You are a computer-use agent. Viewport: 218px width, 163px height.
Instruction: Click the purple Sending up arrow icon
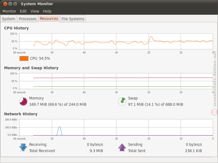pyautogui.click(x=122, y=147)
